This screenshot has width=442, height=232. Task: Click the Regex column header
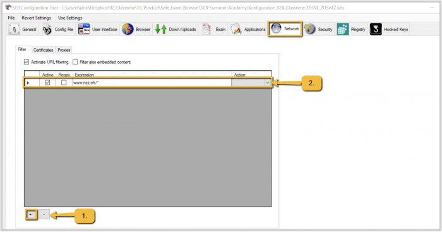pos(64,75)
